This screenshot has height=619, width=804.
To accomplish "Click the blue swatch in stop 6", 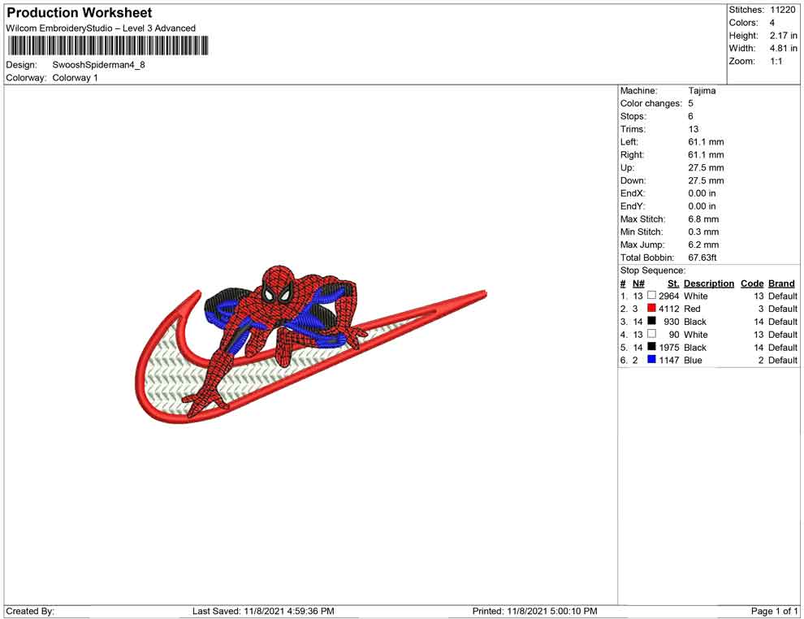I will coord(651,360).
